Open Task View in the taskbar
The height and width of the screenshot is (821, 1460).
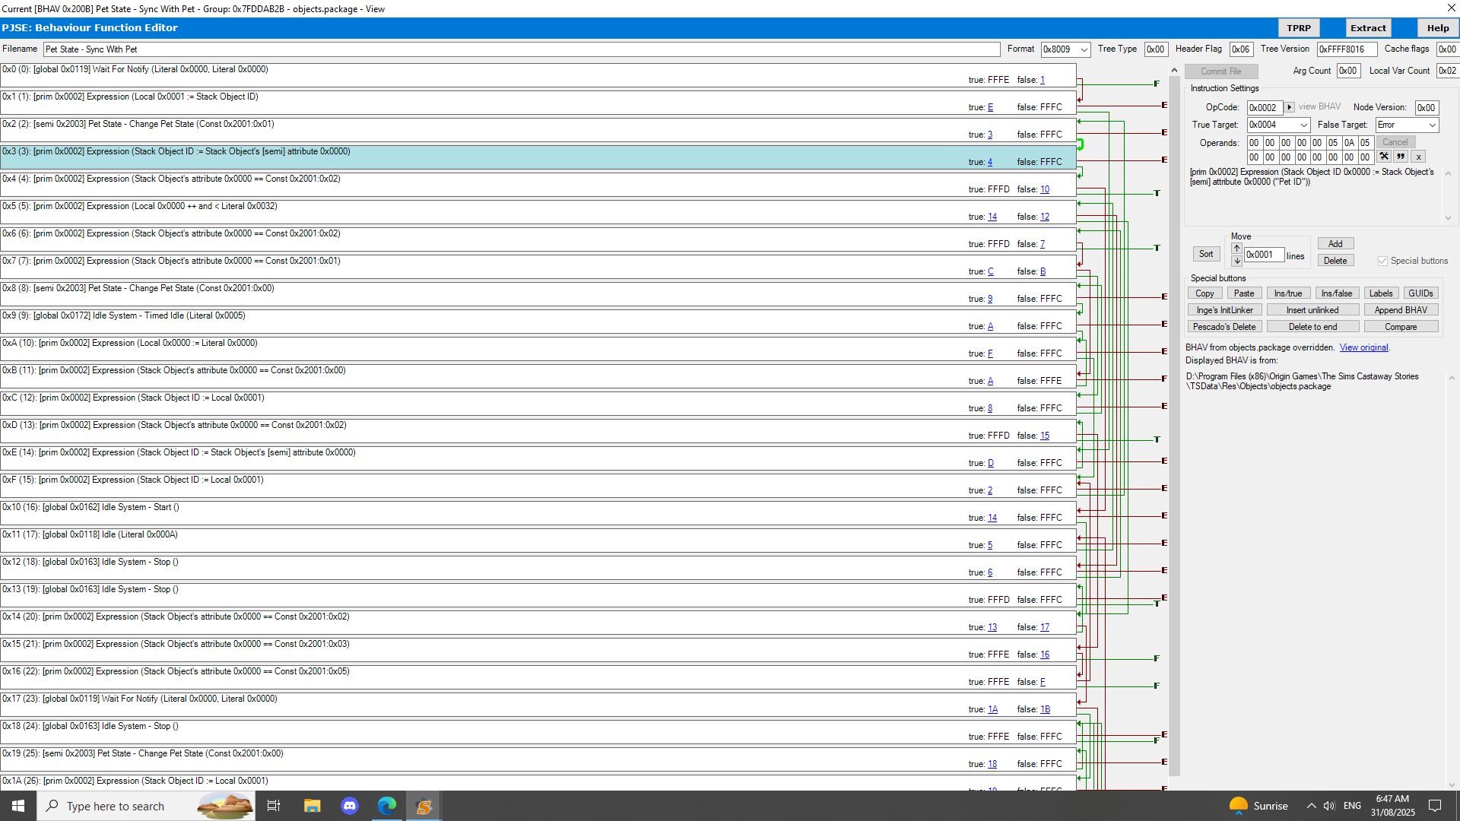tap(274, 806)
